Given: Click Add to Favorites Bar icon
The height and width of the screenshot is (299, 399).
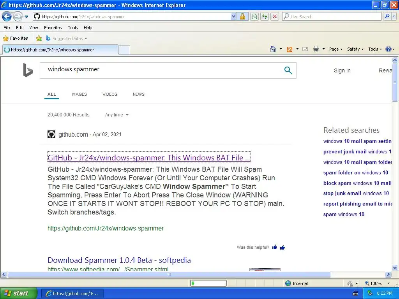Looking at the screenshot, I should tap(39, 39).
